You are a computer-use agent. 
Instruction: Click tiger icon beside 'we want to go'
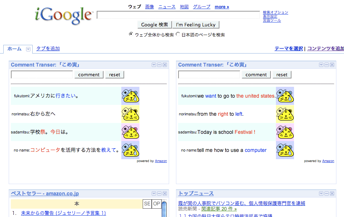coord(285,96)
